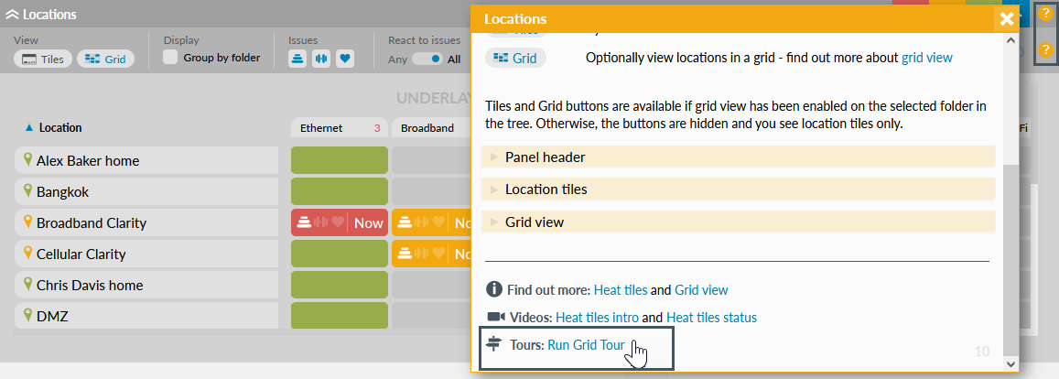Click the upper orange question mark help icon
Screen dimensions: 1059x379
(1045, 14)
